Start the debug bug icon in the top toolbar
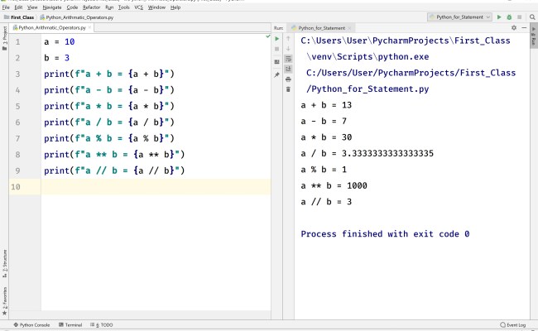This screenshot has height=331, width=538. pyautogui.click(x=509, y=17)
